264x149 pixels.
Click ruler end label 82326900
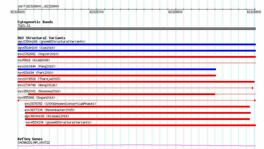point(254,12)
